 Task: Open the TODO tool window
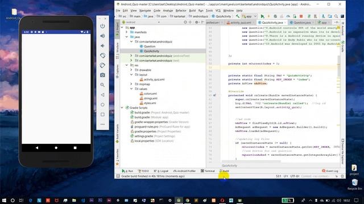click(x=143, y=171)
